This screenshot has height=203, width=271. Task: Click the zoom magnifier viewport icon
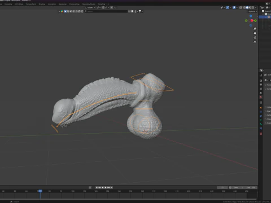coord(255,29)
